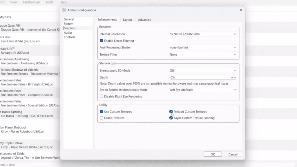Open the Stereoscopic 3D Mode dropdown
Viewport: 297px width, 167px height.
[203, 70]
